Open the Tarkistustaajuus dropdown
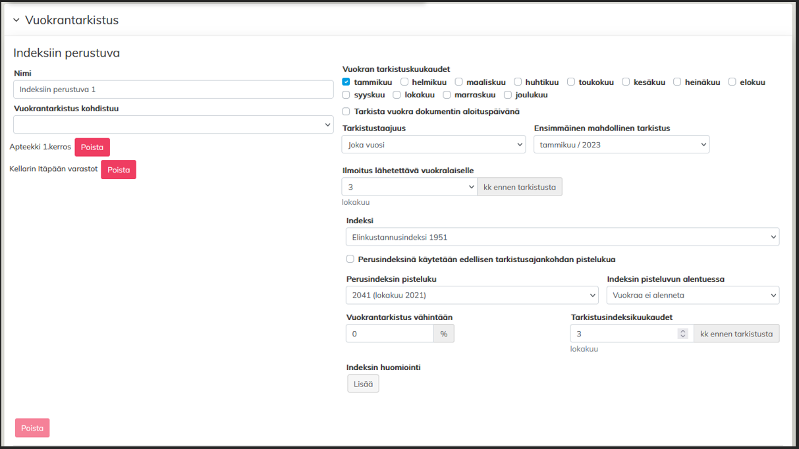Viewport: 799px width, 449px height. pos(433,144)
